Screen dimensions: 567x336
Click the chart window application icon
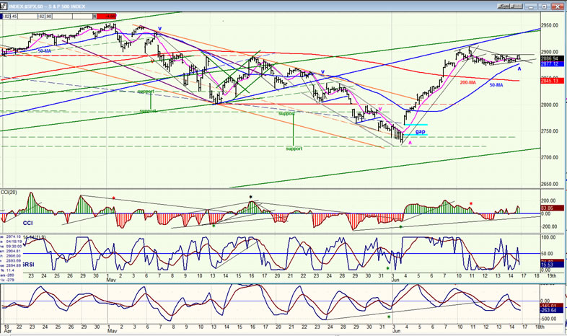coord(4,6)
